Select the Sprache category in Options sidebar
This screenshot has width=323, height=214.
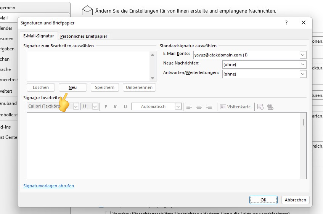9,69
